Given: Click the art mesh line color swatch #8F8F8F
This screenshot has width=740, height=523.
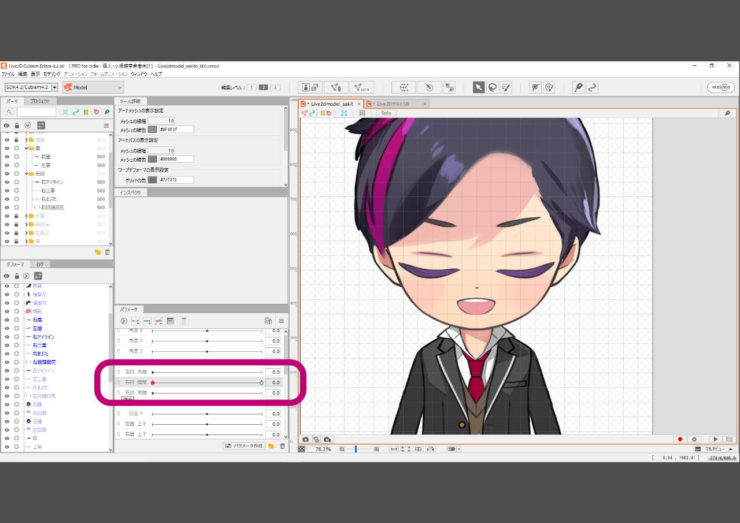Looking at the screenshot, I should tap(153, 129).
